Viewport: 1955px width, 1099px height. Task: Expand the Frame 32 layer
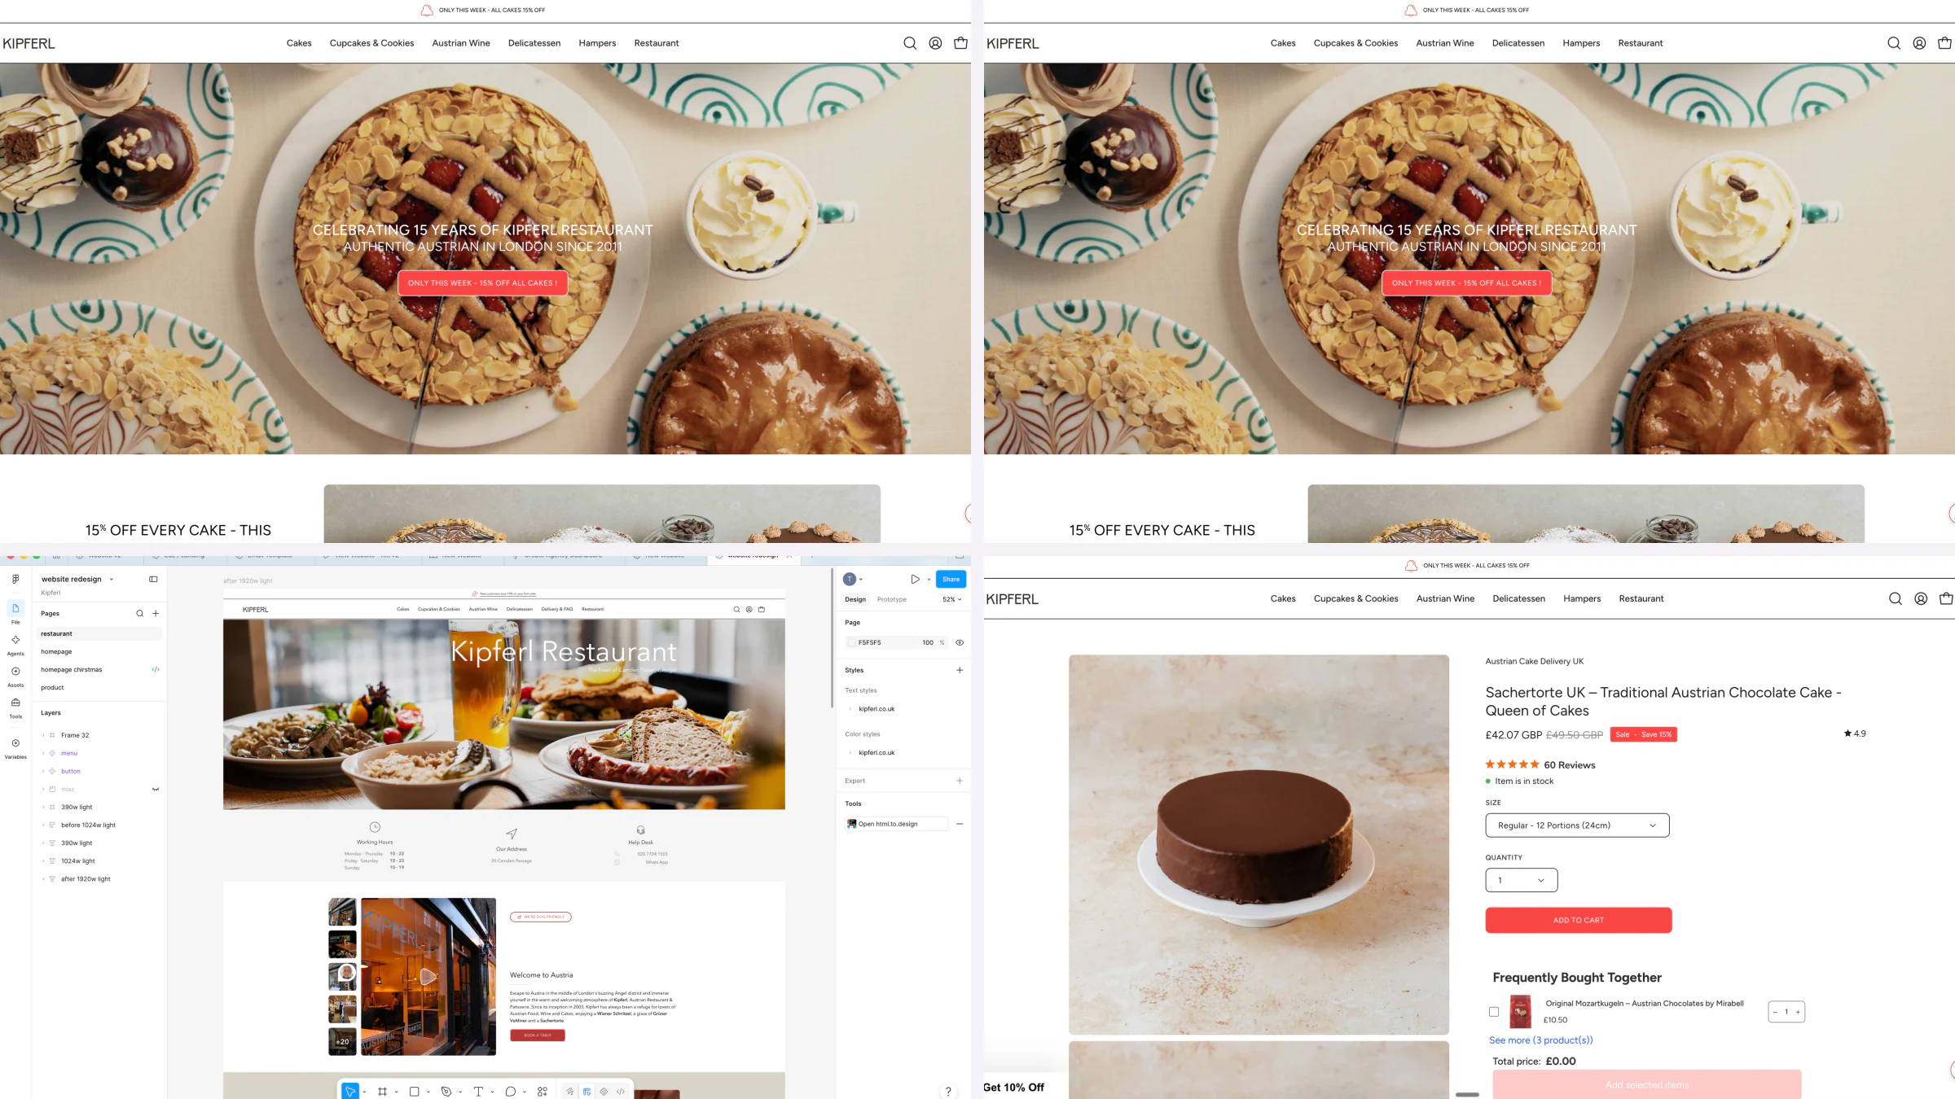point(43,735)
